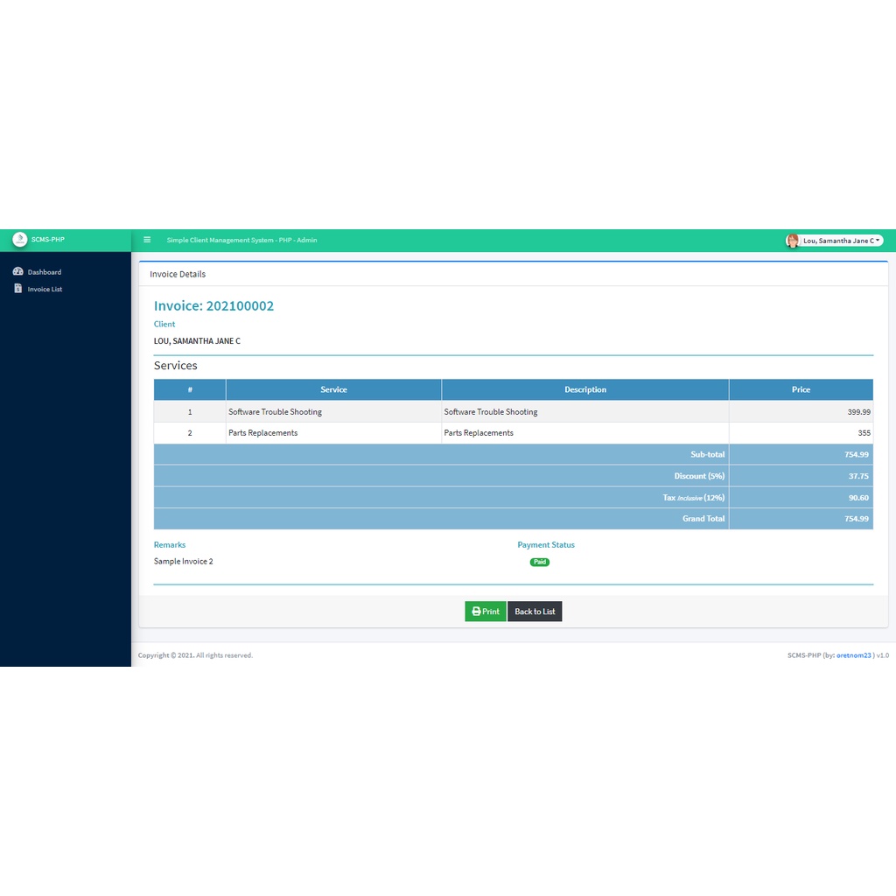Click the Invoice: 202100002 heading

click(x=213, y=306)
